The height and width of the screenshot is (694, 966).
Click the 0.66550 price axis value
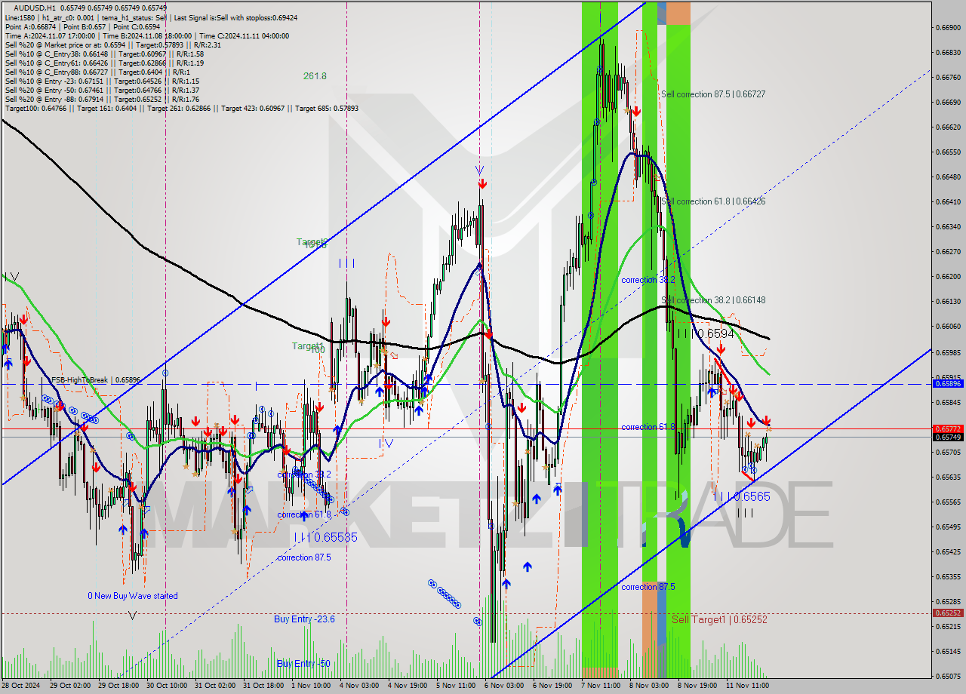(x=948, y=152)
